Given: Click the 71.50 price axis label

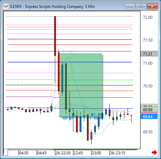Looking at the screenshot, I should coord(148,40).
